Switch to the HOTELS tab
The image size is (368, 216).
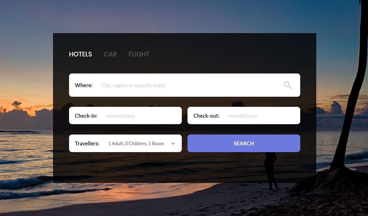80,54
